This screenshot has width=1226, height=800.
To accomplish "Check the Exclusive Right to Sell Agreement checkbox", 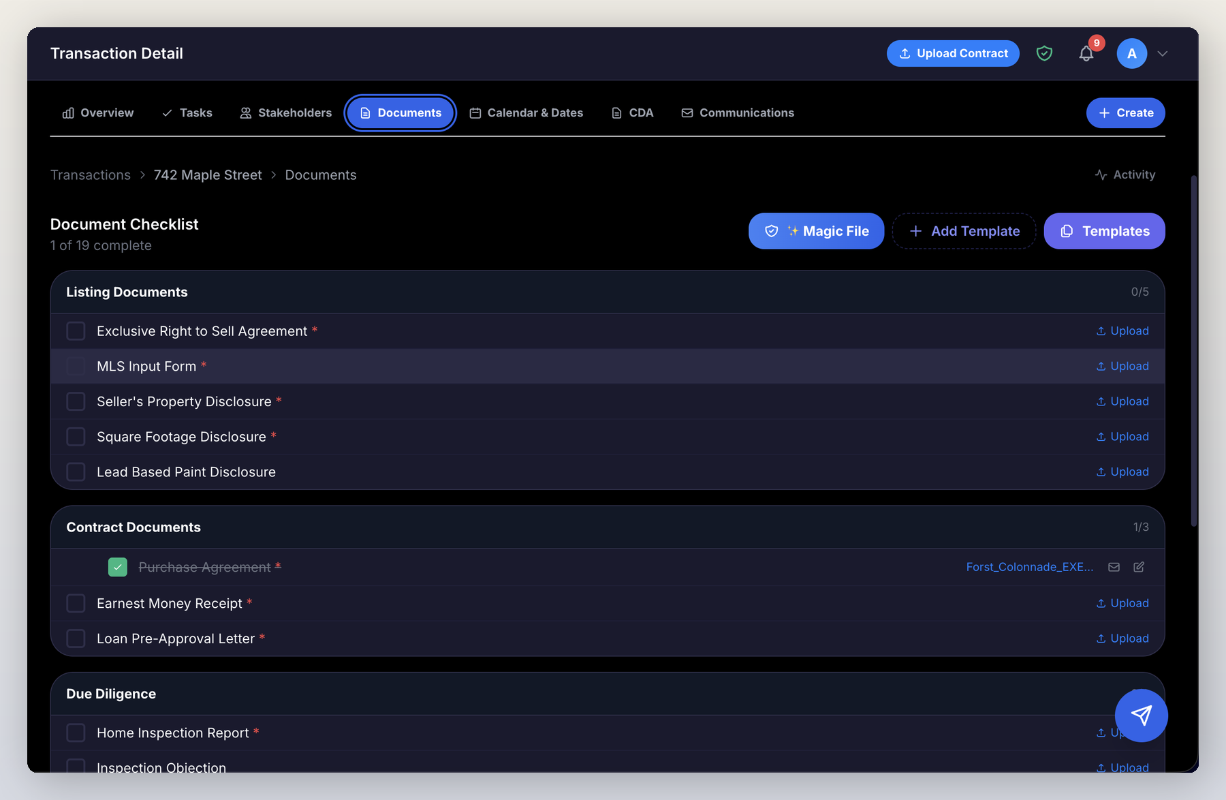I will click(76, 331).
